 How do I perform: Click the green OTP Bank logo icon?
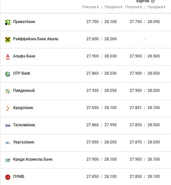[8, 74]
